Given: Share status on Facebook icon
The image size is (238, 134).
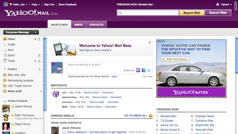Looking at the screenshot, I should coord(144,70).
